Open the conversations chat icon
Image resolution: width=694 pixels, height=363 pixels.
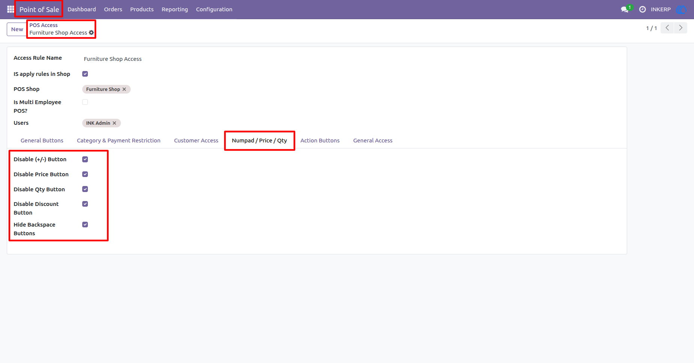click(625, 9)
